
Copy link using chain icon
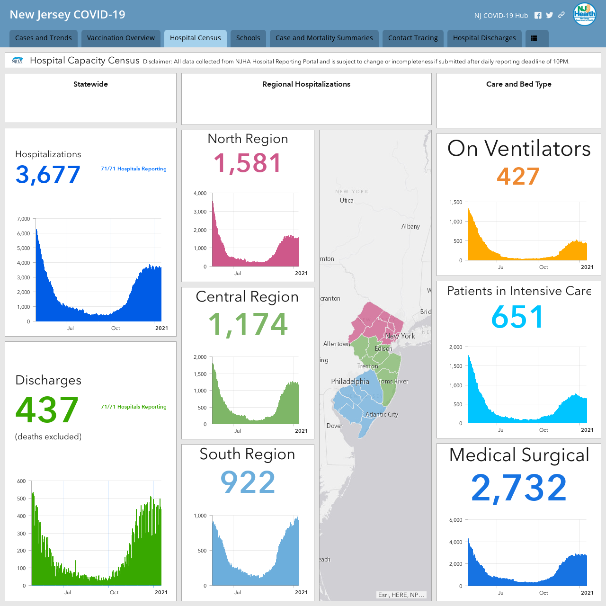pos(561,15)
